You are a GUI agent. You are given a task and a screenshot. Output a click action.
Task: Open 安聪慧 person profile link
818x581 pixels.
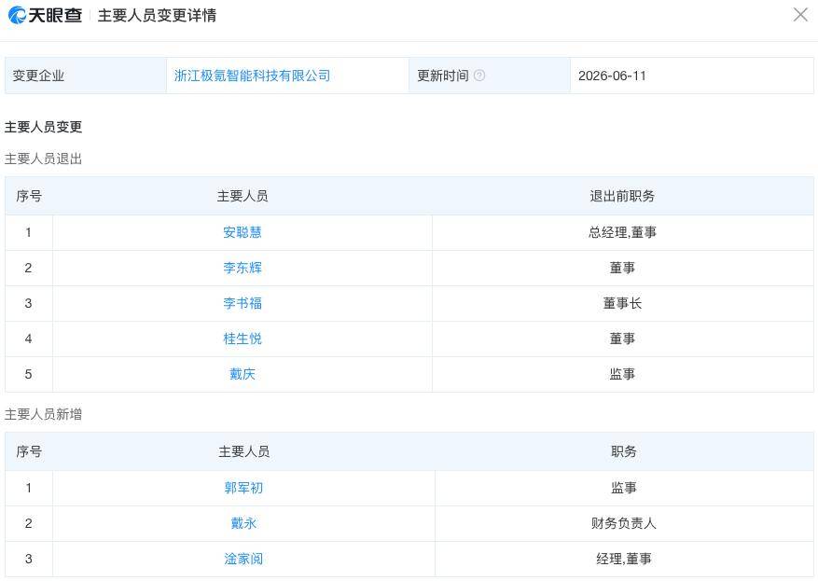pos(243,232)
